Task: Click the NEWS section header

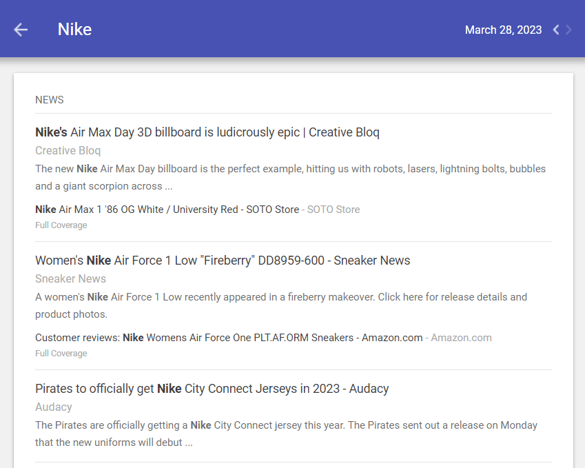Action: 49,100
